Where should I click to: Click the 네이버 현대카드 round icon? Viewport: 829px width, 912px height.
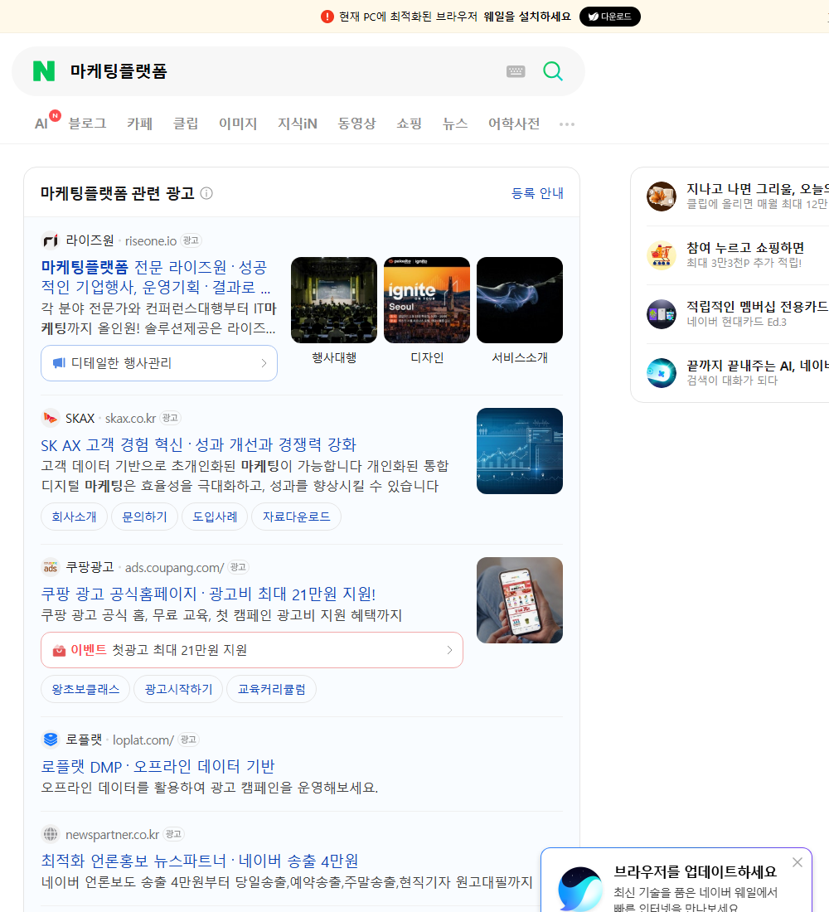(662, 314)
